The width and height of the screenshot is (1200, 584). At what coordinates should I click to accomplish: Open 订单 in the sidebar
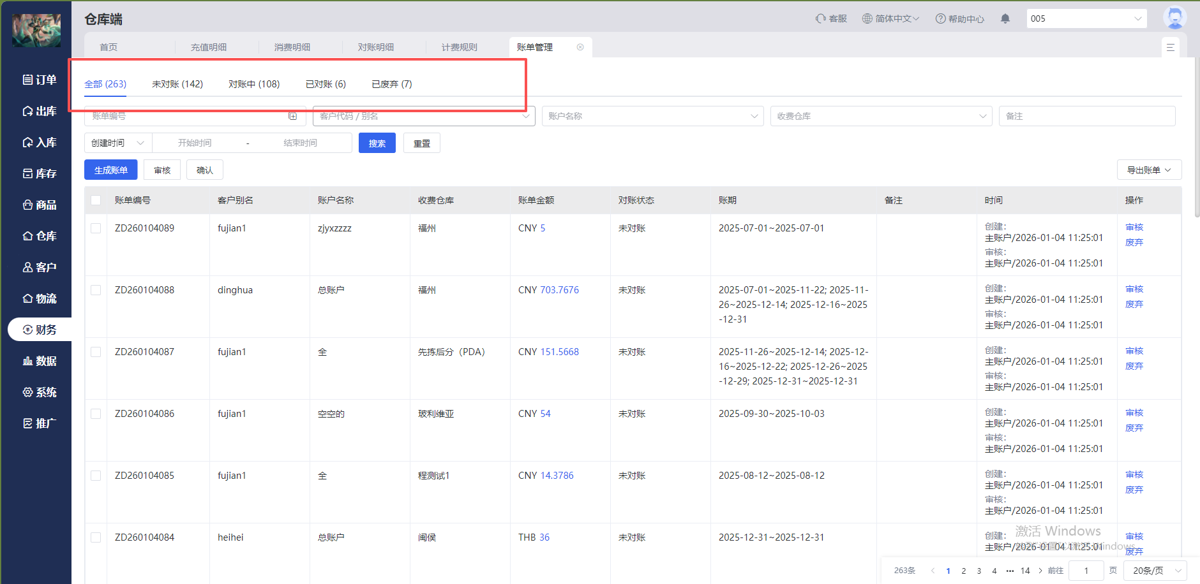(x=40, y=80)
